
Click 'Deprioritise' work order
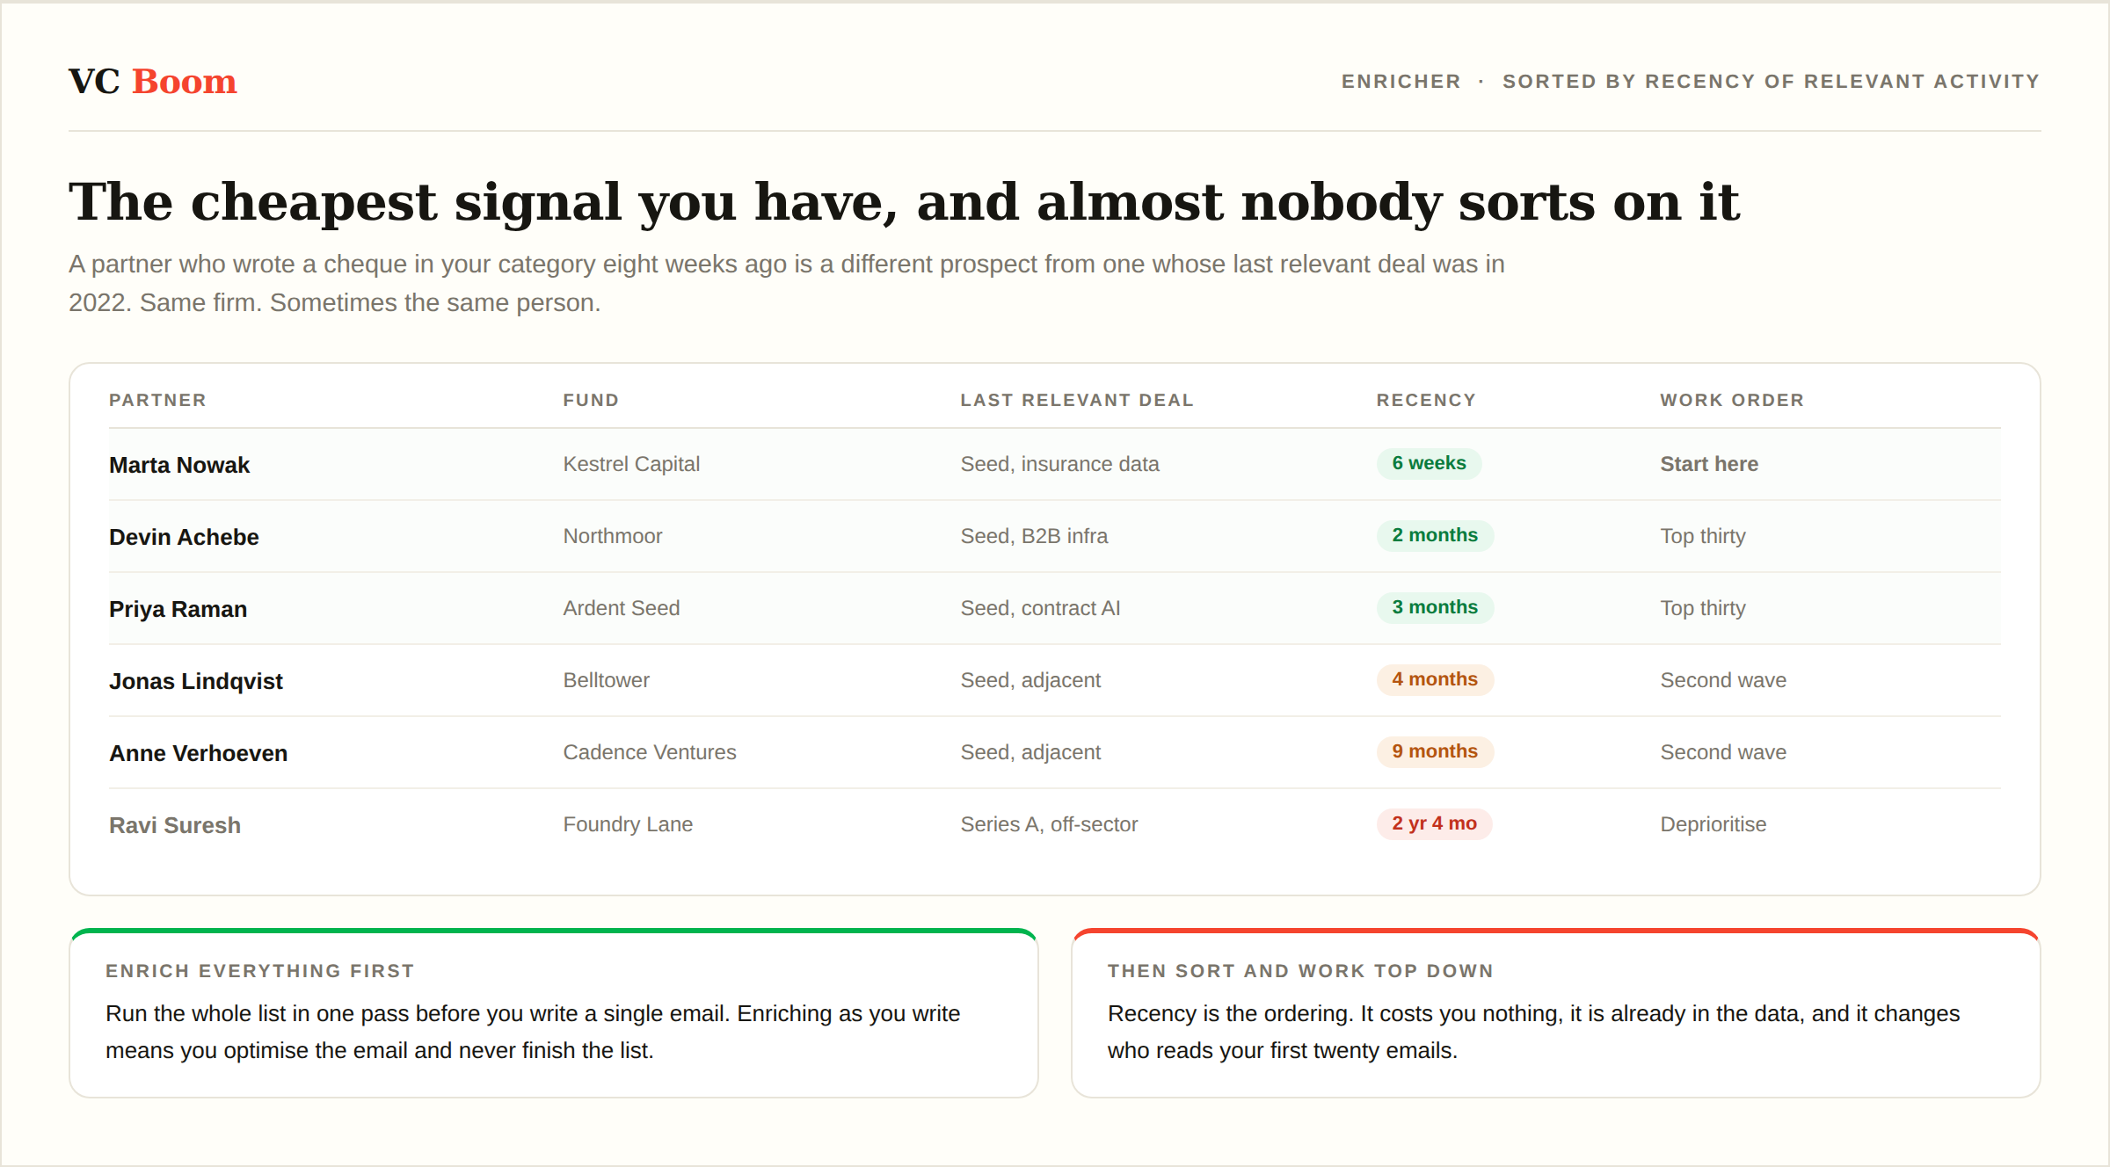click(1713, 824)
